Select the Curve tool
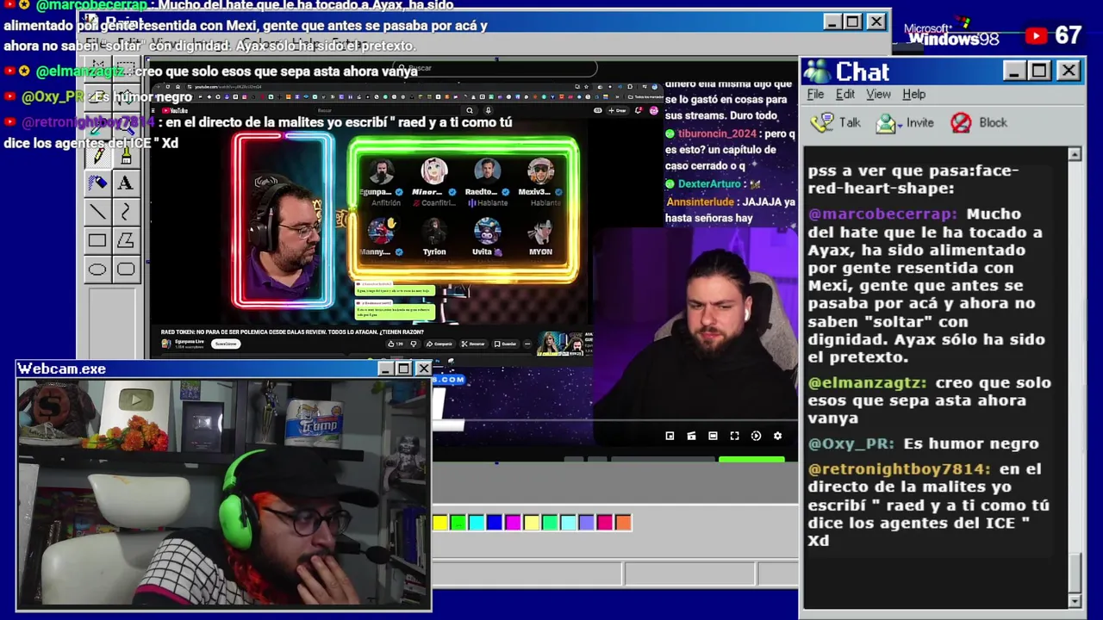The height and width of the screenshot is (620, 1103). 126,212
